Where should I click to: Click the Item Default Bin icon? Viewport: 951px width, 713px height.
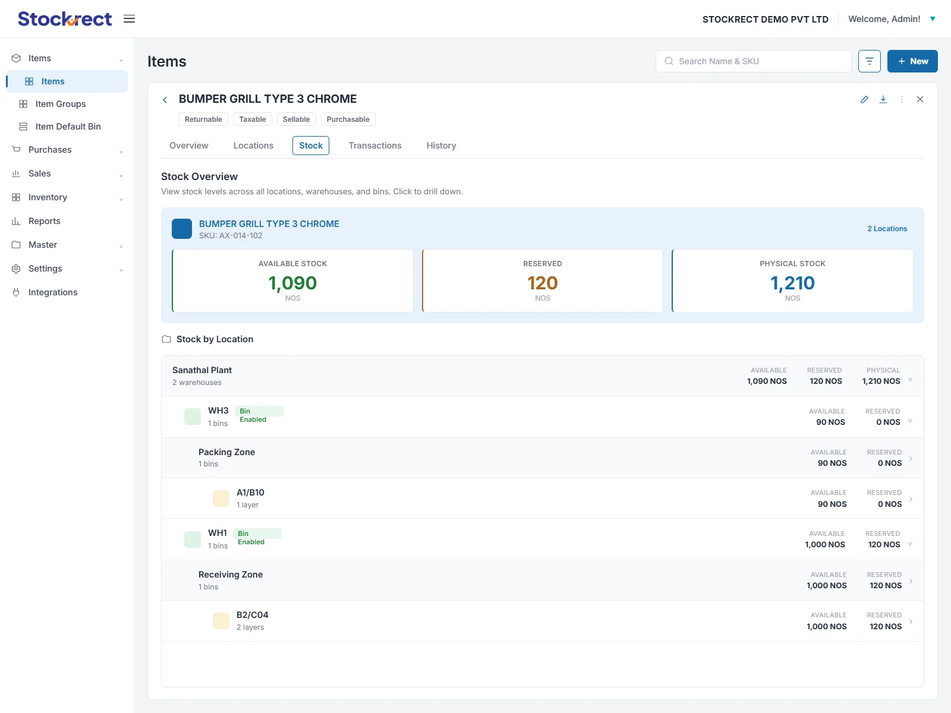23,127
